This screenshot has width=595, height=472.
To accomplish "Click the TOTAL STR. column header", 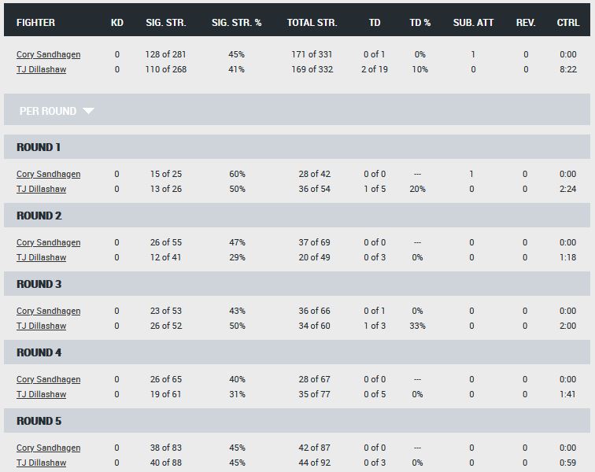I will click(x=312, y=22).
